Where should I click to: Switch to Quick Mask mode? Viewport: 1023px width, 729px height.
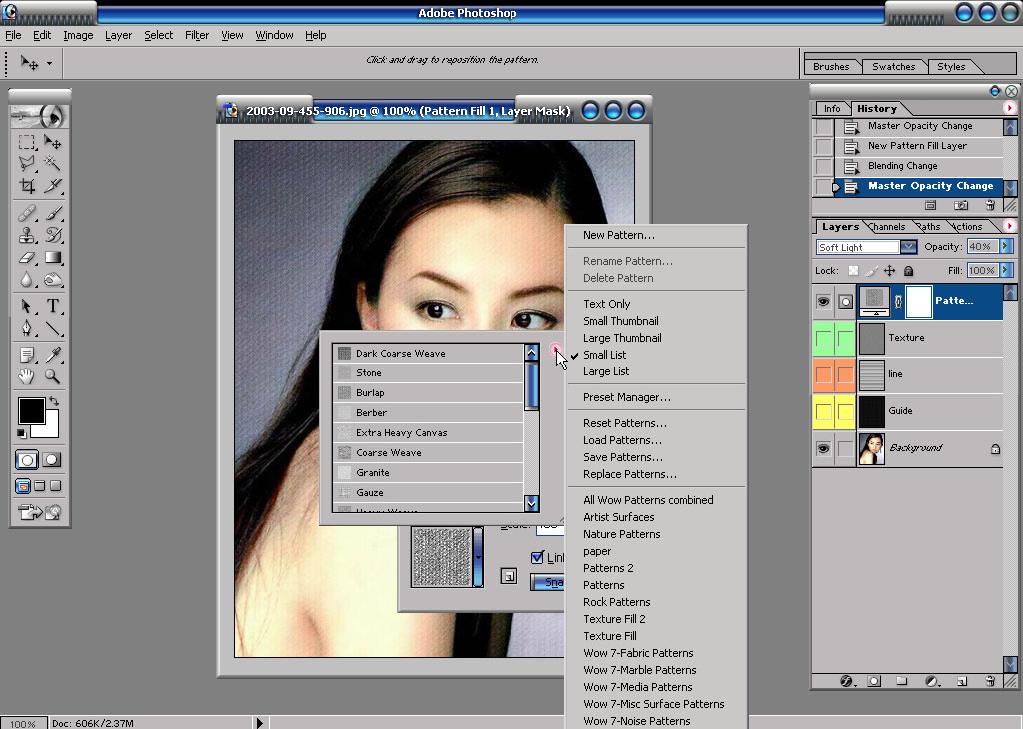pos(52,460)
